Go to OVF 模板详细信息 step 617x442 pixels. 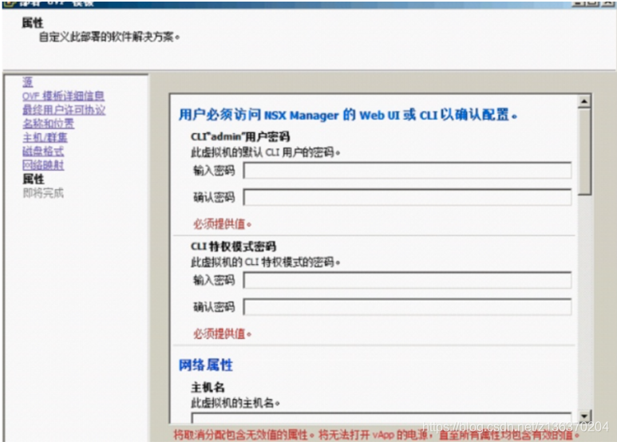pyautogui.click(x=63, y=96)
